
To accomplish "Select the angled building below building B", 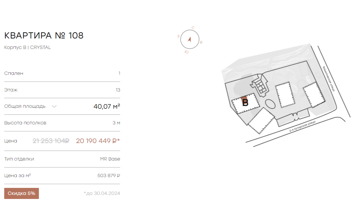I will point(262,121).
